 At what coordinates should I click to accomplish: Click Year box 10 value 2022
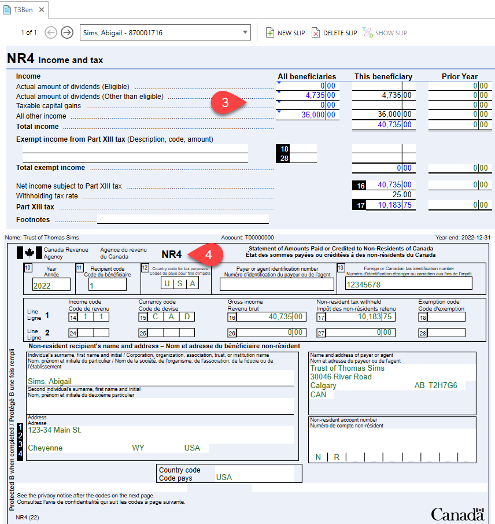[x=51, y=285]
